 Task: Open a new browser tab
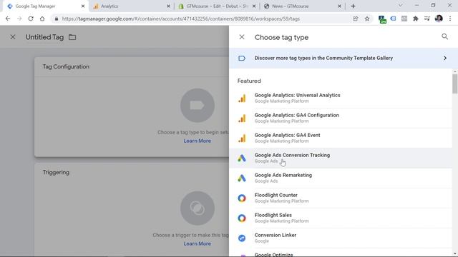[353, 6]
